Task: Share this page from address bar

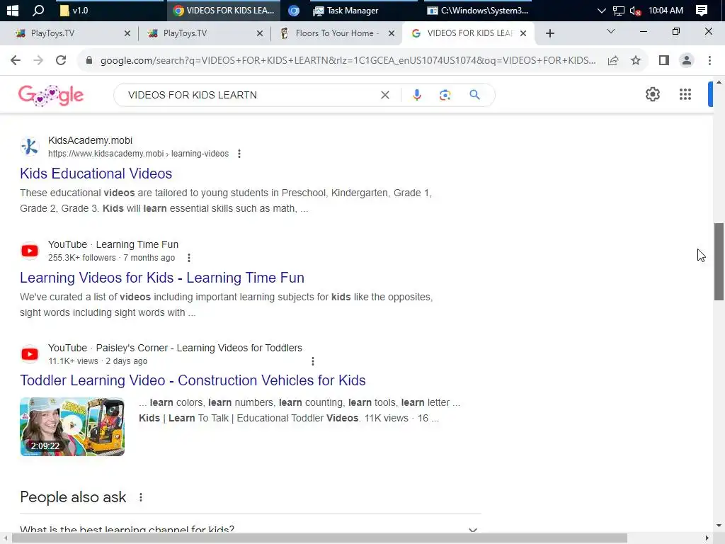Action: [613, 60]
